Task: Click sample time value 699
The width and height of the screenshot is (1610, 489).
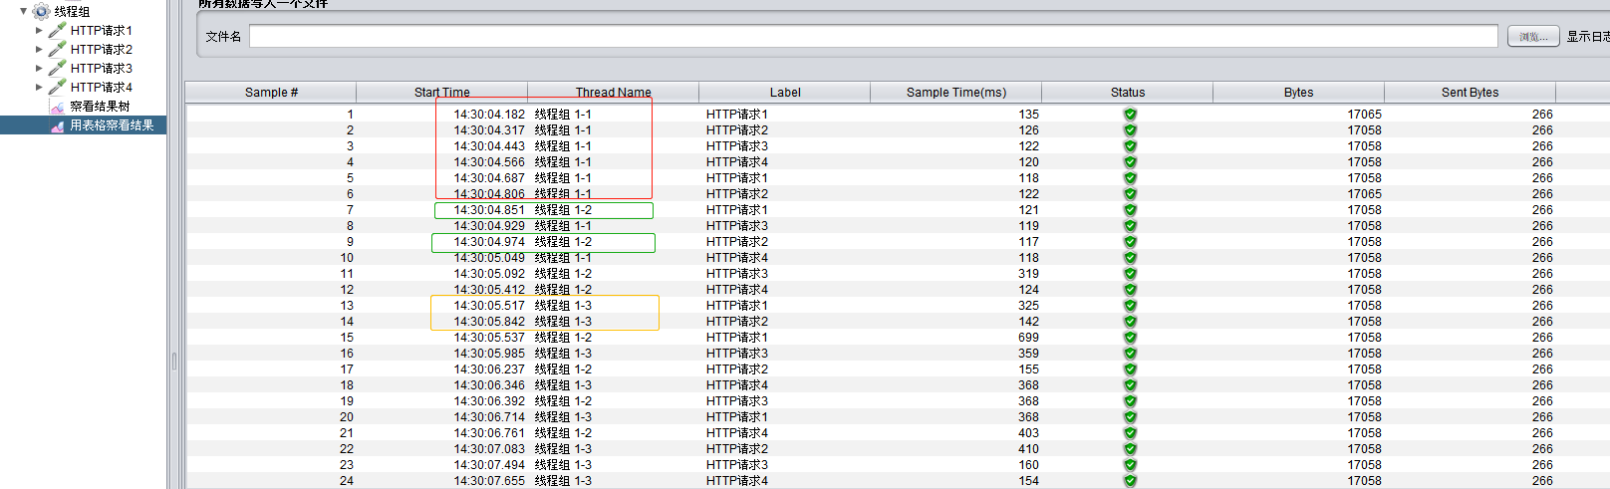Action: (x=1028, y=338)
